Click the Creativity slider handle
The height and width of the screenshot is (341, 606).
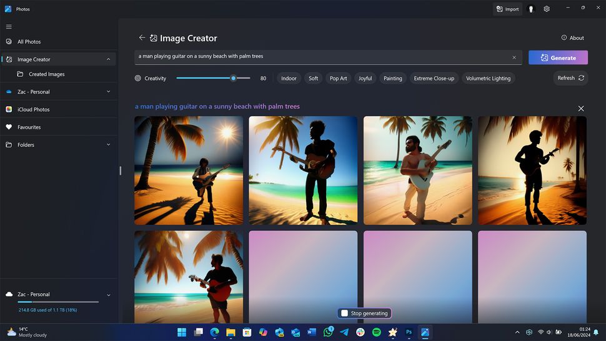tap(233, 78)
